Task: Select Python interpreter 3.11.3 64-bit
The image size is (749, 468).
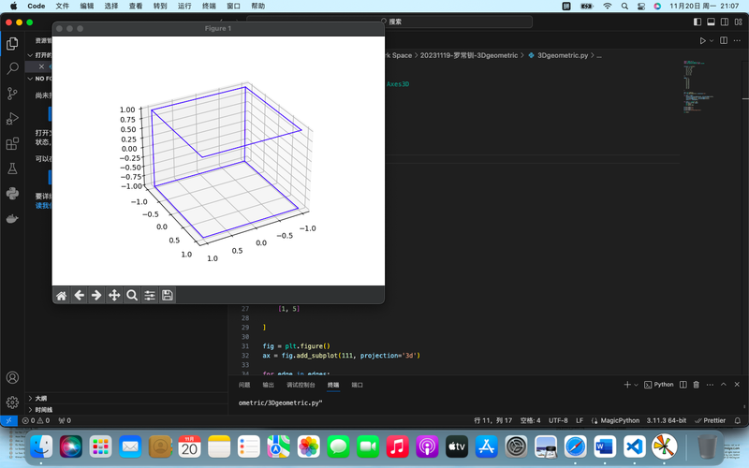Action: [667, 420]
